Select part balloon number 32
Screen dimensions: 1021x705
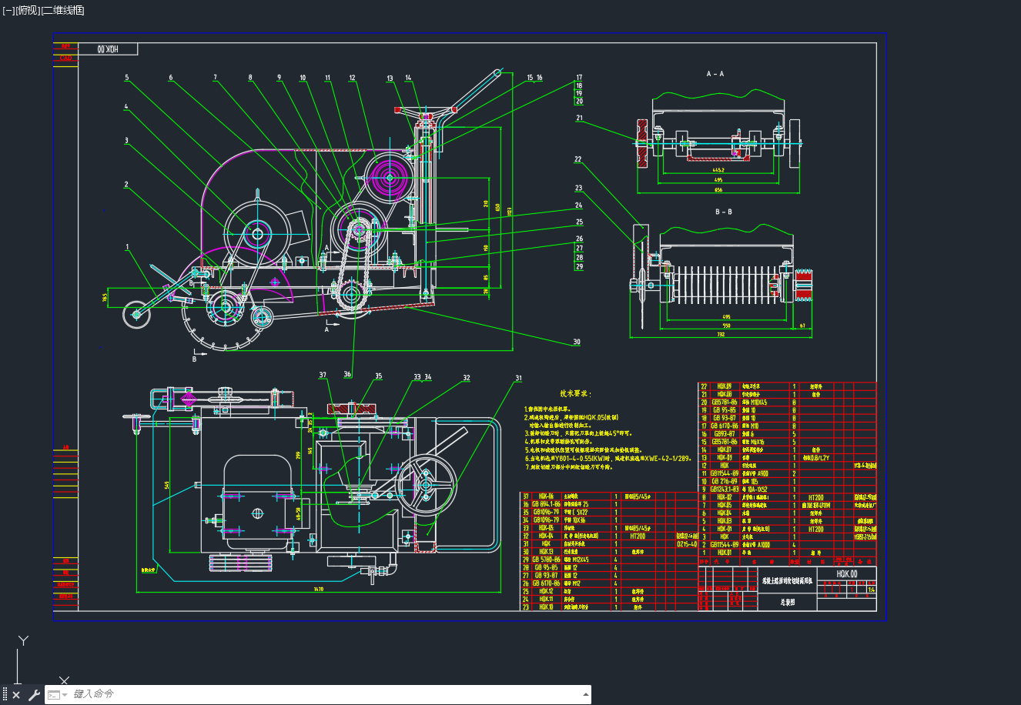point(466,378)
